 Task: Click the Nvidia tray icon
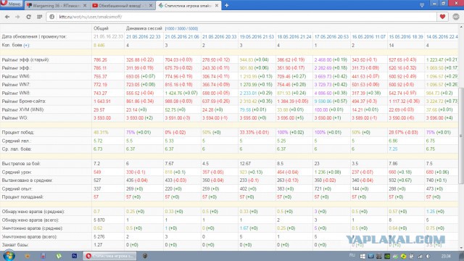(387, 256)
